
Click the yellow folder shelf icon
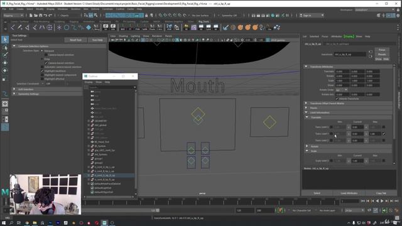click(186, 27)
